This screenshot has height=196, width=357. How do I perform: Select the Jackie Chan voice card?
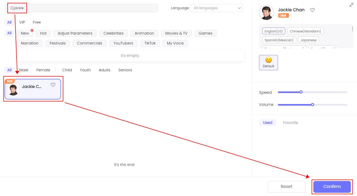[33, 89]
